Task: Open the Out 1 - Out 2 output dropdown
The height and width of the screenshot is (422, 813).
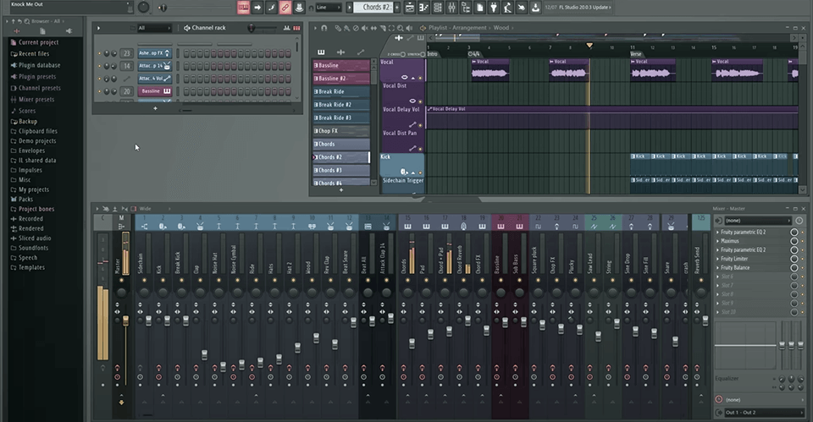Action: pyautogui.click(x=763, y=413)
